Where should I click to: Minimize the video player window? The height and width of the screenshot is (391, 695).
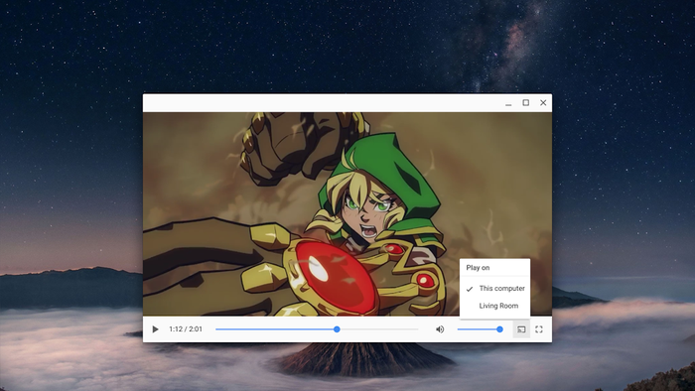click(x=508, y=103)
